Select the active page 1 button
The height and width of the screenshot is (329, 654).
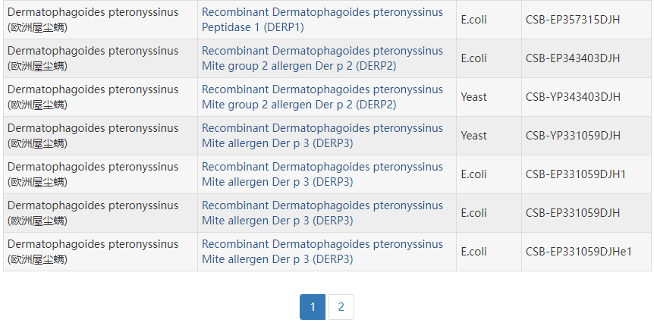click(313, 307)
